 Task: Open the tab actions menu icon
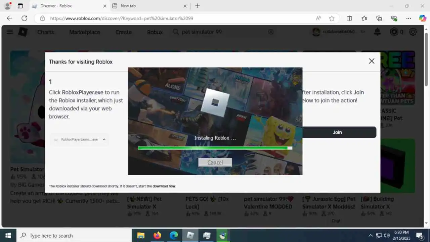click(x=20, y=6)
